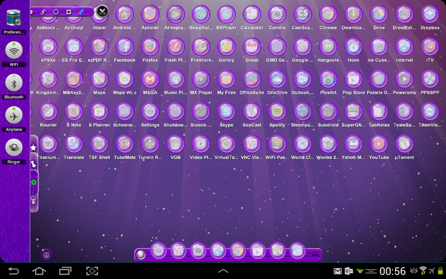
Task: Tap the Android Back navigation button
Action: [x=13, y=271]
